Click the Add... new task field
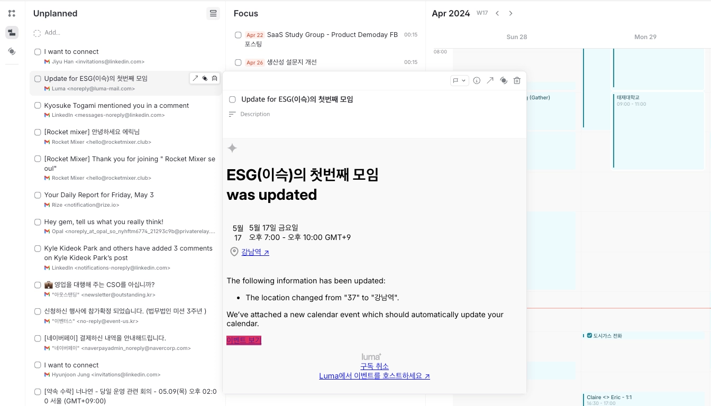This screenshot has width=711, height=406. coord(52,33)
